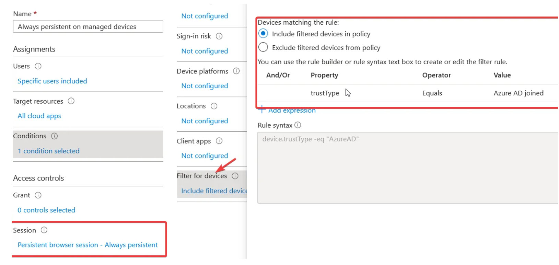Screen dimensions: 559x265
Task: Open the Equals operator dropdown
Action: (432, 93)
